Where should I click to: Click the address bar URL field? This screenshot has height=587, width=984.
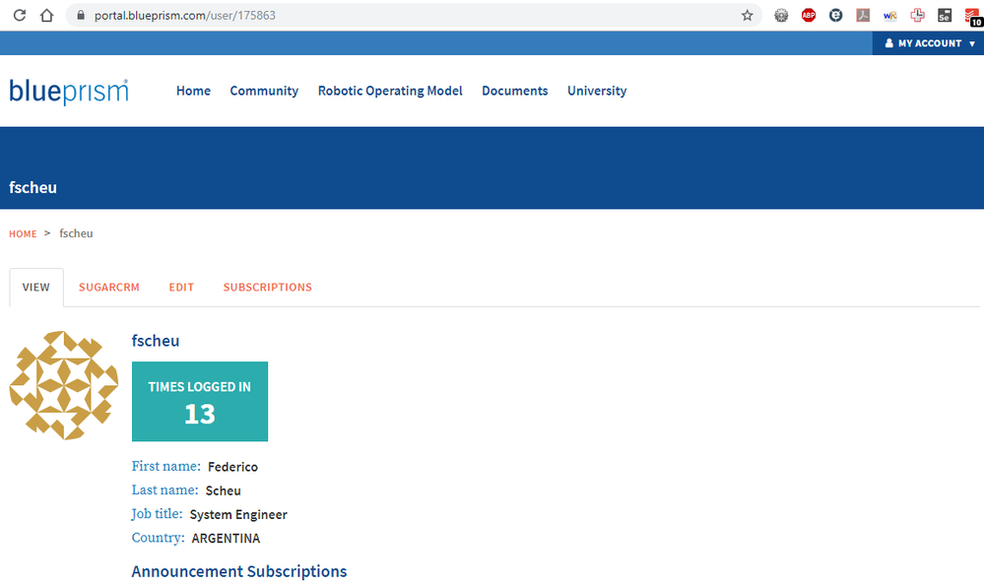click(414, 15)
